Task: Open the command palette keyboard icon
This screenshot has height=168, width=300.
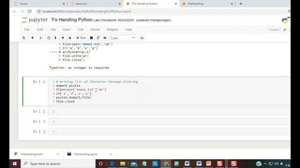Action: (142, 38)
